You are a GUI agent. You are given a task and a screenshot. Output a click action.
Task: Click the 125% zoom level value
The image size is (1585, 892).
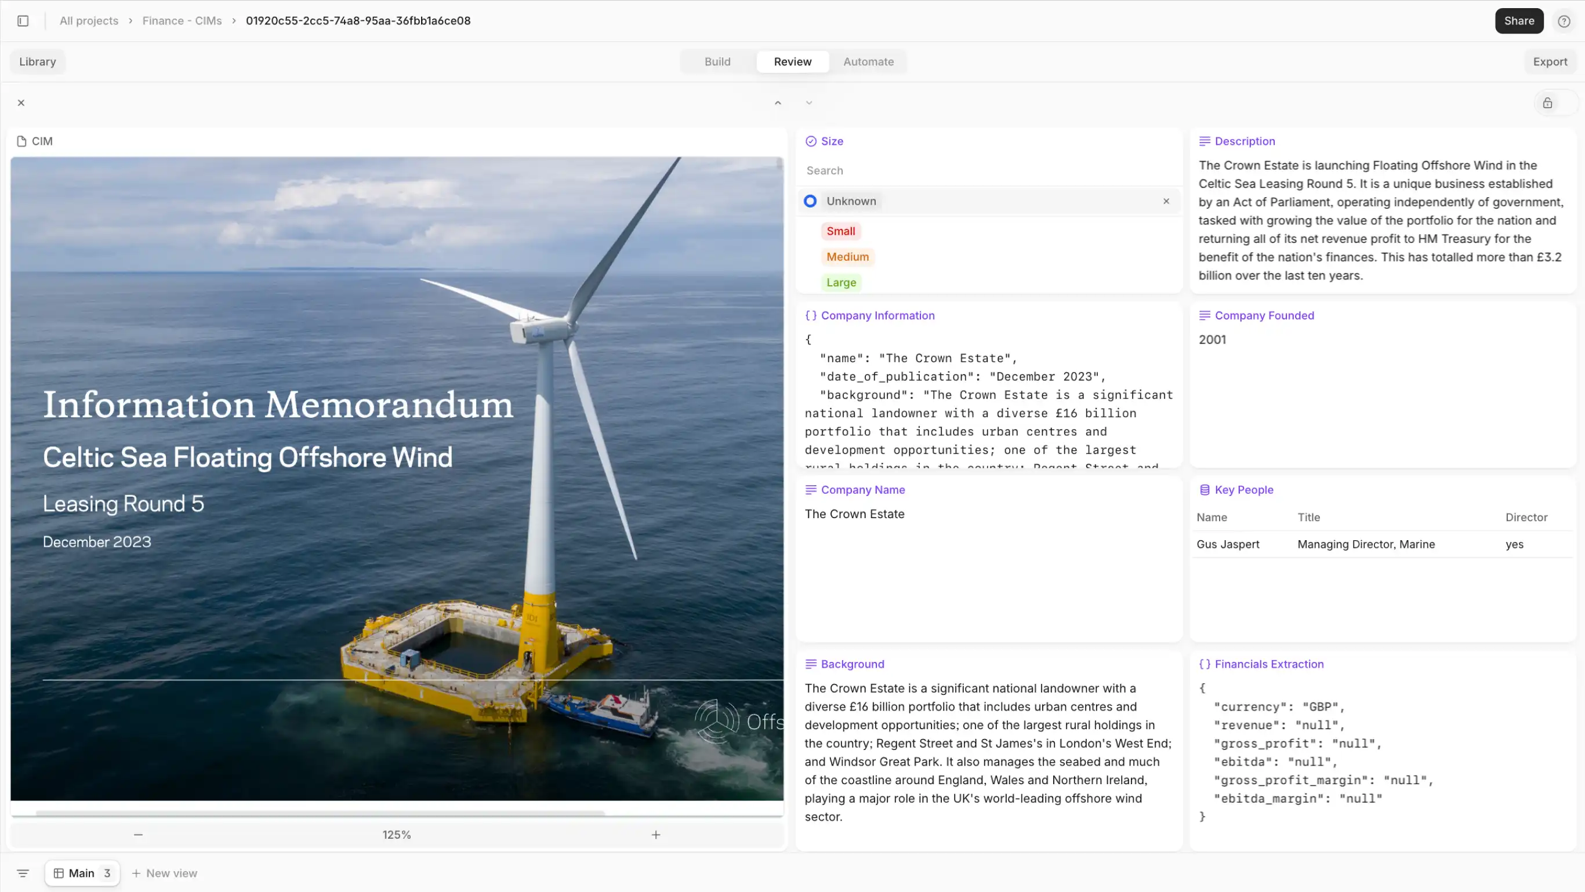click(397, 835)
